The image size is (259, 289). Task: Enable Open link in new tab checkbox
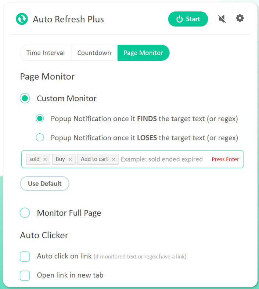click(25, 275)
